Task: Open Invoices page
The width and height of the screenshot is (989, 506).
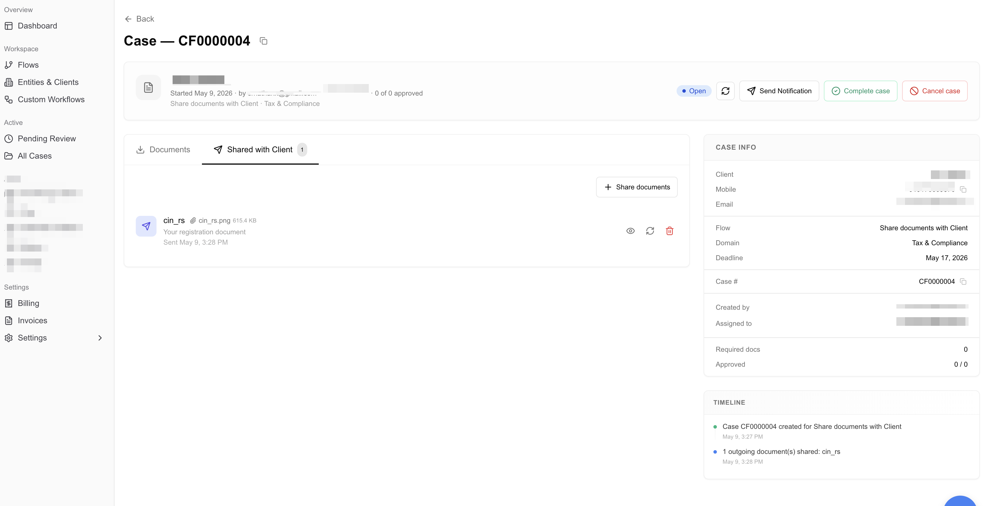Action: pyautogui.click(x=32, y=321)
